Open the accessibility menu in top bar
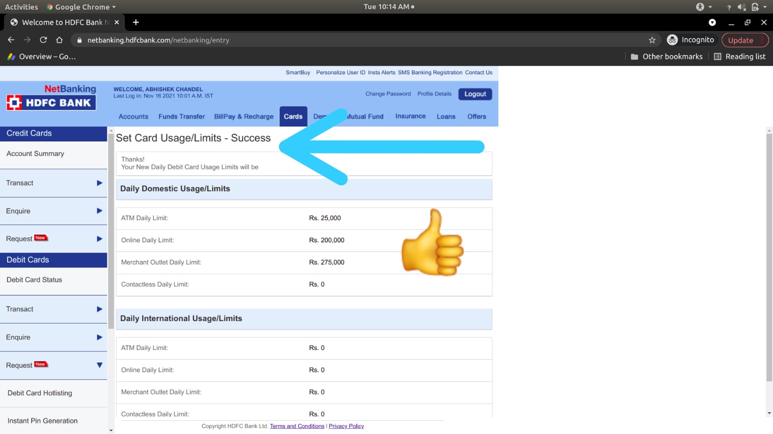773x434 pixels. click(703, 7)
